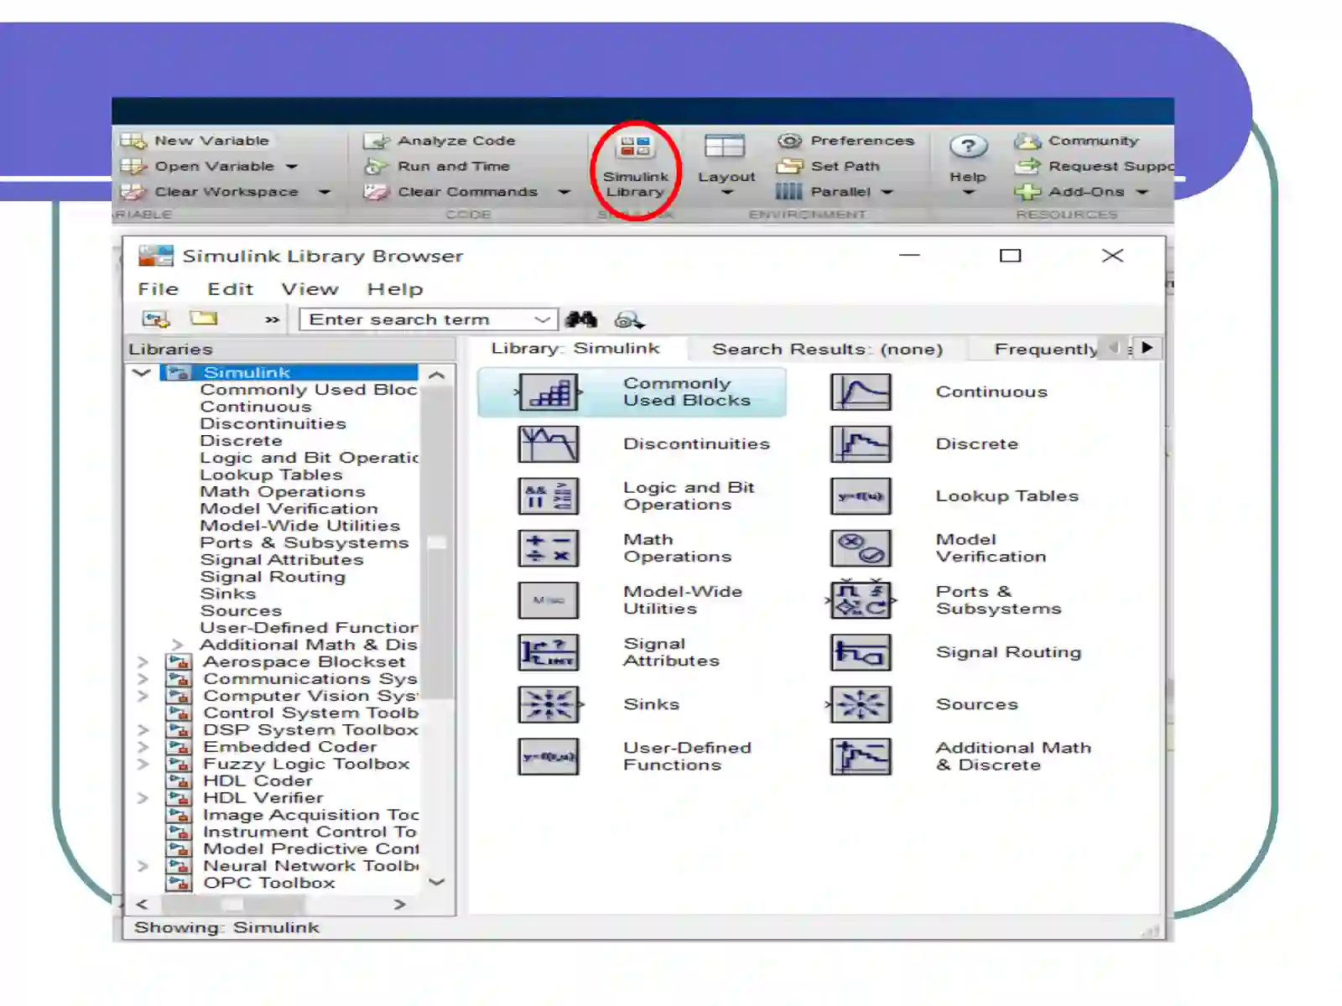Open the Ports & Subsystems library icon
The image size is (1342, 1006).
(861, 600)
